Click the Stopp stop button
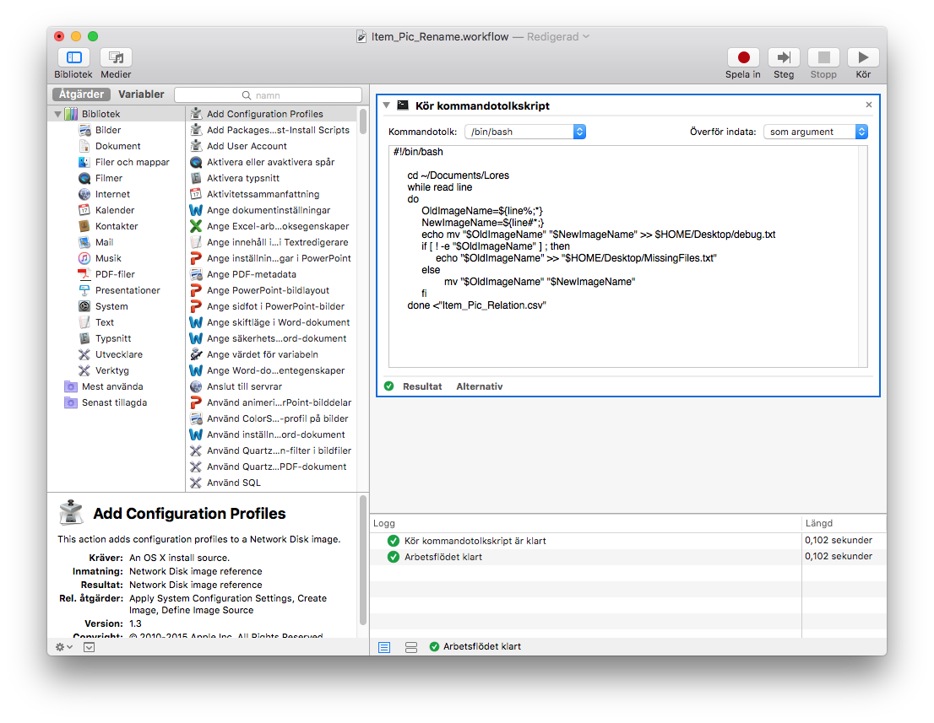 pyautogui.click(x=824, y=57)
